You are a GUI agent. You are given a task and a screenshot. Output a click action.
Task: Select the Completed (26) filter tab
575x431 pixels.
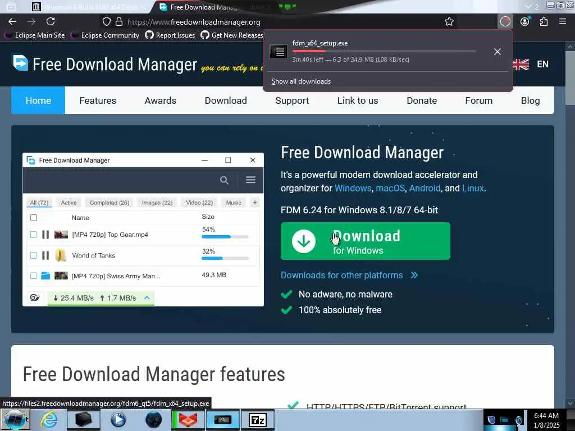pyautogui.click(x=109, y=203)
